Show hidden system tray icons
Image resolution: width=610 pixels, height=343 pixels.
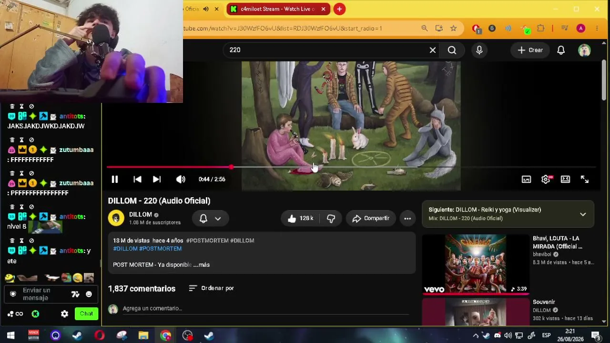pos(475,335)
